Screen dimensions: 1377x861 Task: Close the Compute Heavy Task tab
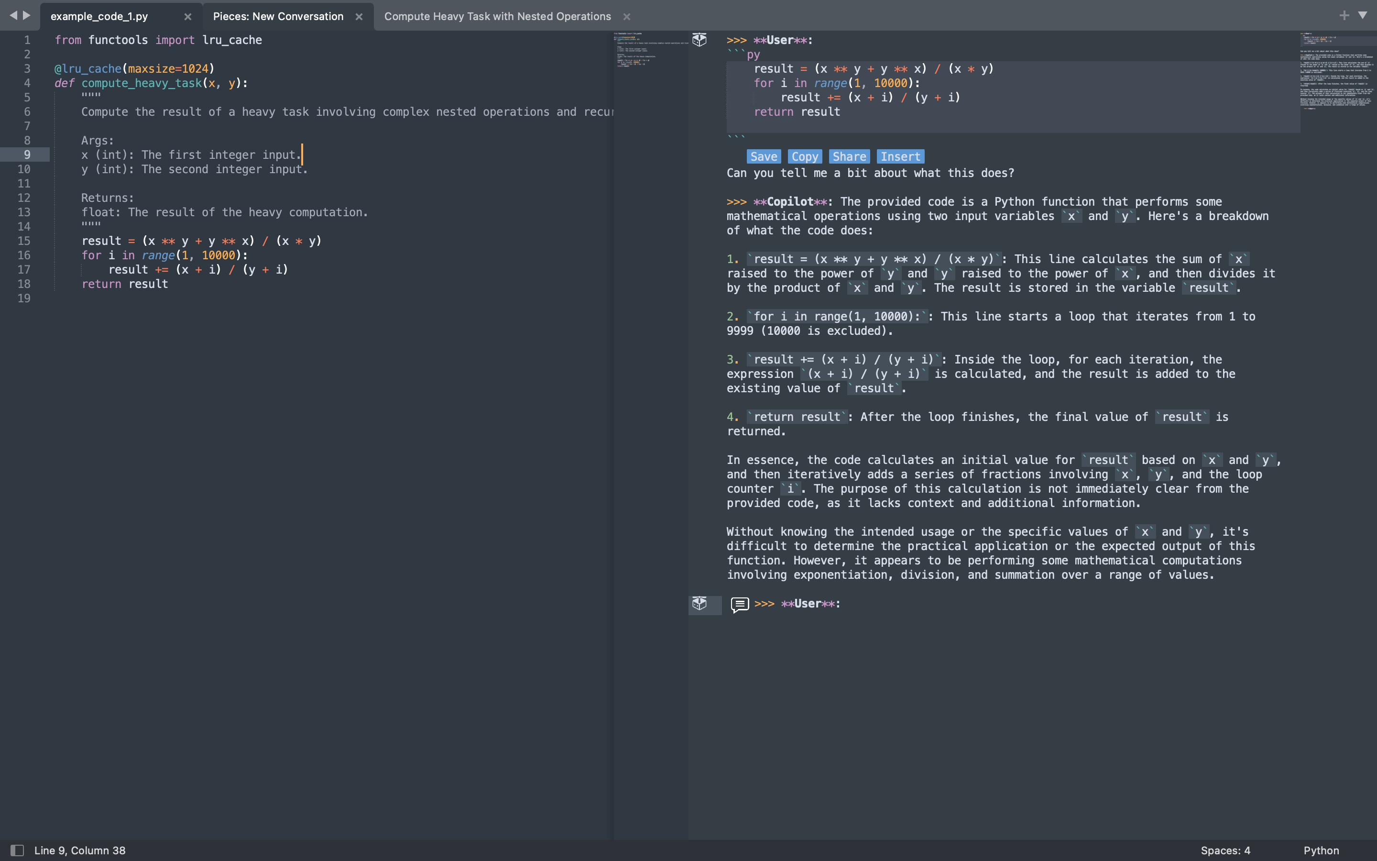(x=626, y=17)
